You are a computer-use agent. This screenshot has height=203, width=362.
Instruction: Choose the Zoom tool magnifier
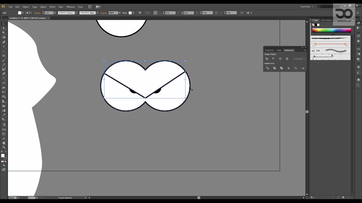point(4,147)
